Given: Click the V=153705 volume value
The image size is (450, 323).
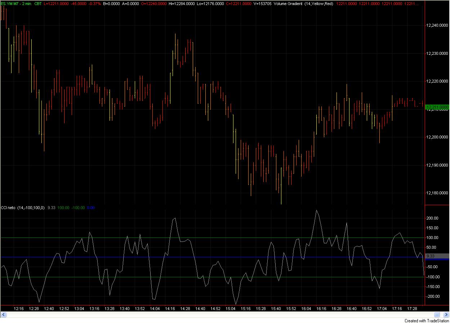Looking at the screenshot, I should click(x=263, y=3).
